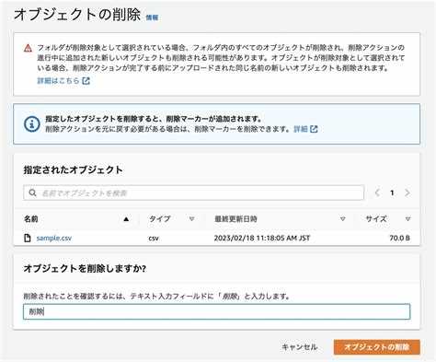Screen dimensions: 436x362
Task: Click the magnifier icon in the search box
Action: [x=32, y=193]
